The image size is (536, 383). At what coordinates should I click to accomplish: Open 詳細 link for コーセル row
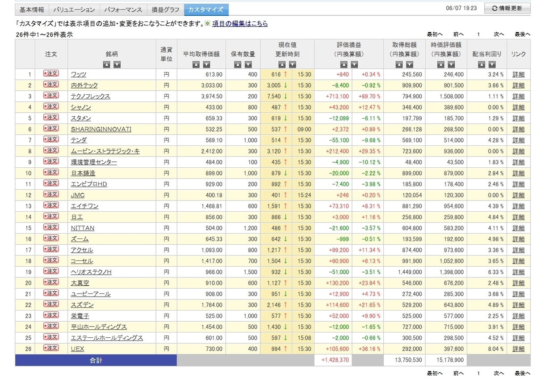[x=519, y=261]
